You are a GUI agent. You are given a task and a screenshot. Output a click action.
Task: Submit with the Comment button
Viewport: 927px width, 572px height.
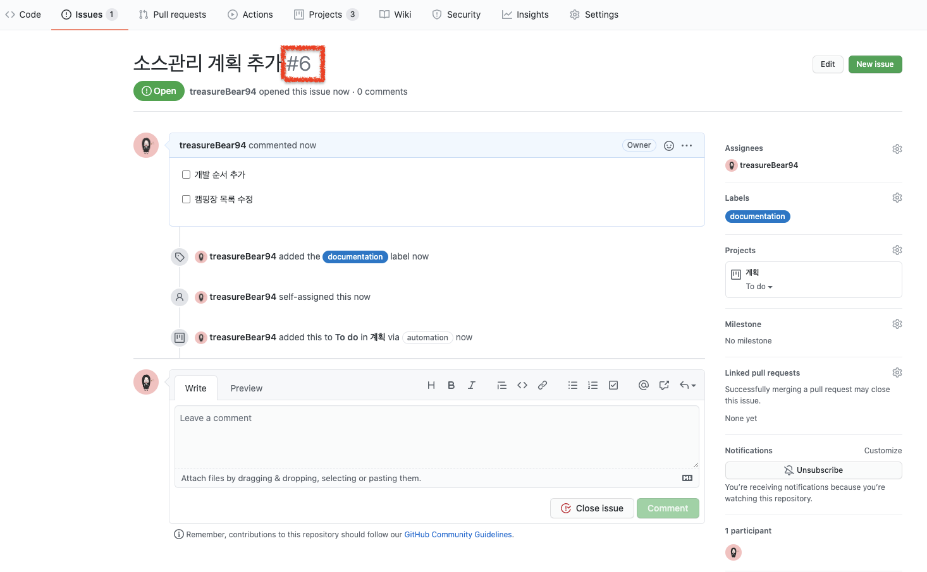pyautogui.click(x=668, y=508)
